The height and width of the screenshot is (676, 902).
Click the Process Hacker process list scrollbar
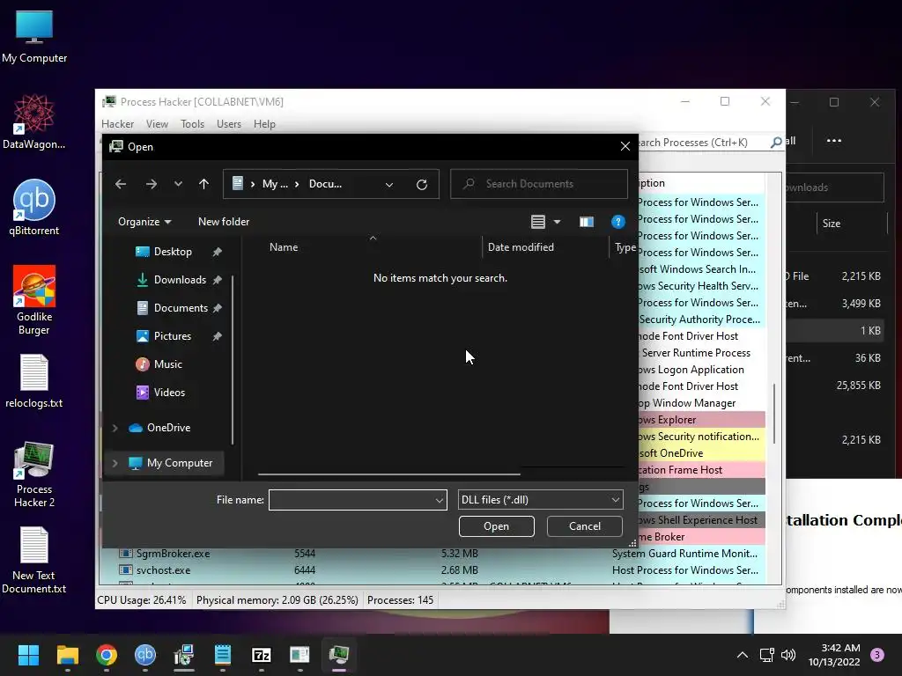point(773,414)
